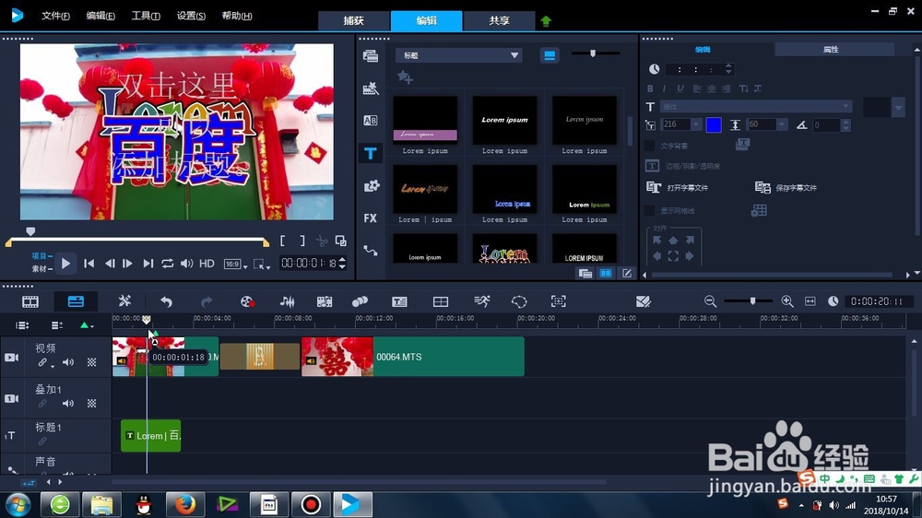This screenshot has width=922, height=518.
Task: Open the Instant Project templates icon
Action: (371, 88)
